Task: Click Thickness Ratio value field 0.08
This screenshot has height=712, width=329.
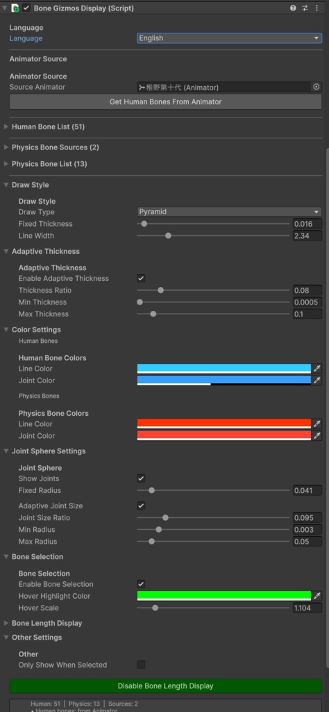Action: click(x=307, y=290)
